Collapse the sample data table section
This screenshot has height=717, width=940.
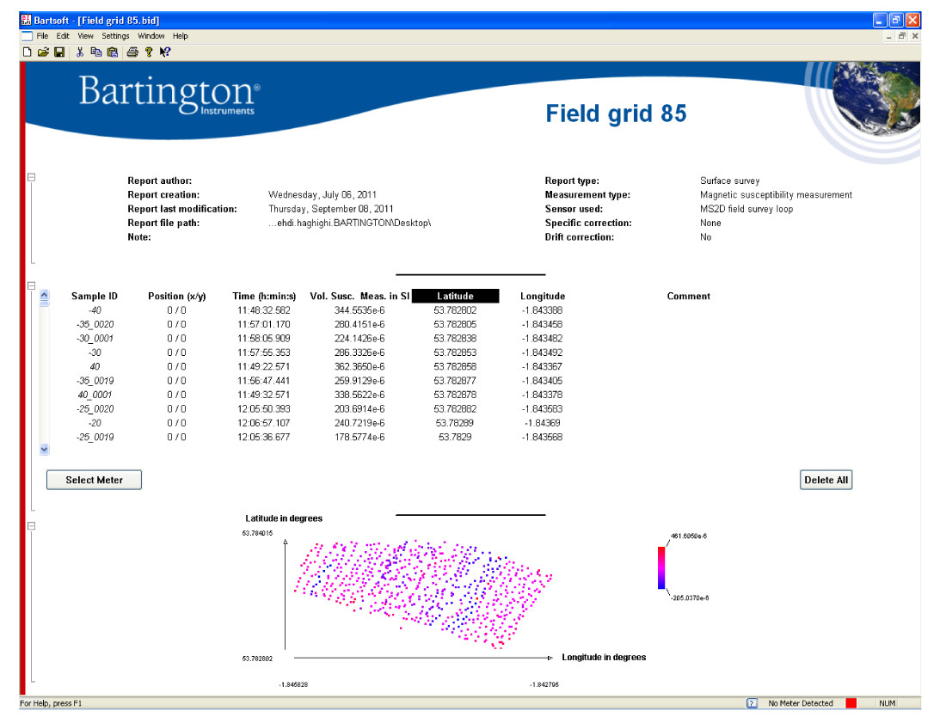click(x=31, y=285)
